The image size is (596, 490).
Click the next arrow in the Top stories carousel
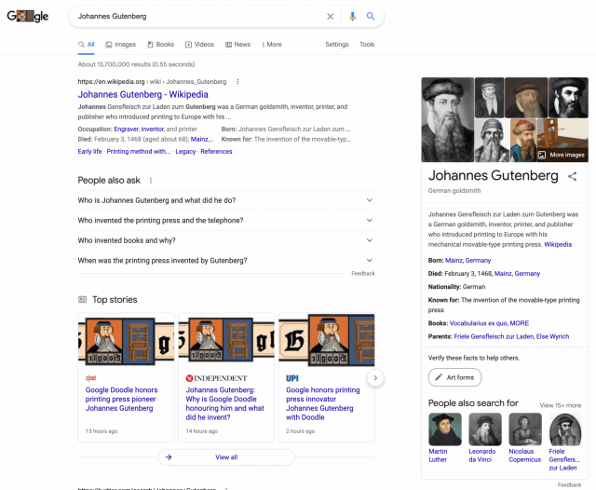(x=375, y=378)
